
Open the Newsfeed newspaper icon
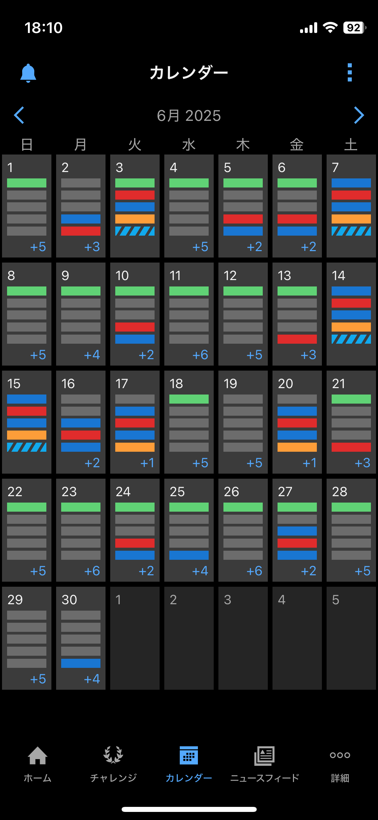264,755
